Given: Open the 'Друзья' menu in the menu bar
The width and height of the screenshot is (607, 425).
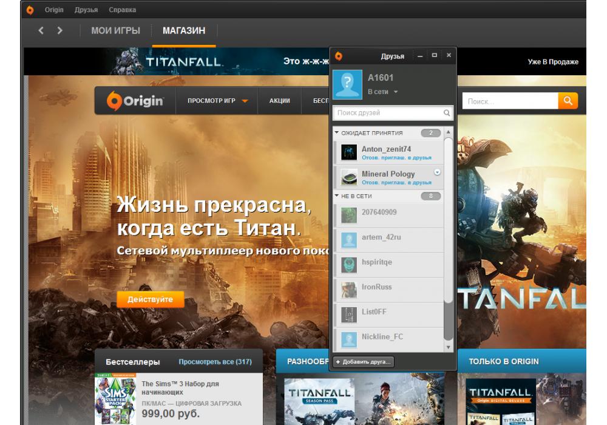Looking at the screenshot, I should point(86,10).
